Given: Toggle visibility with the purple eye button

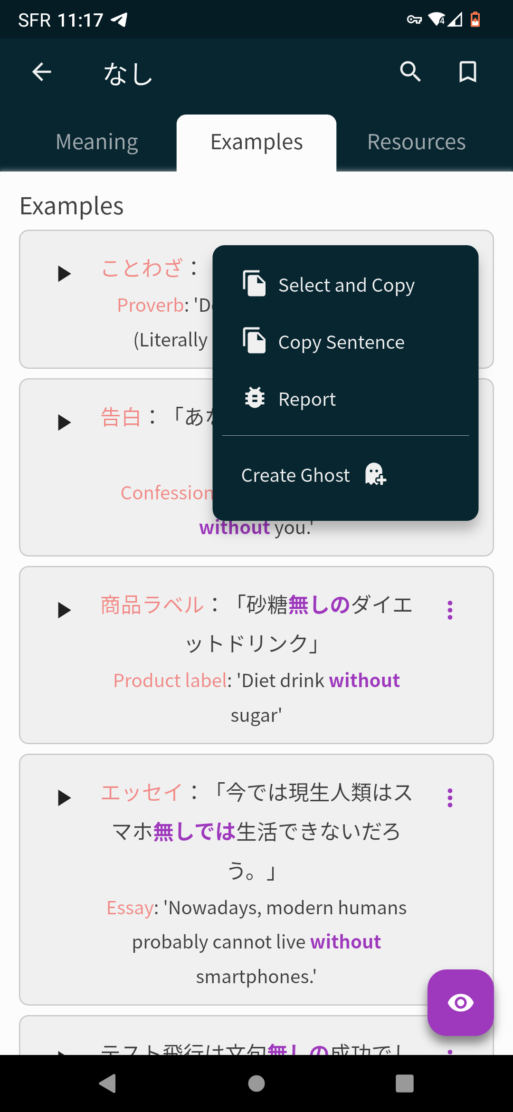Looking at the screenshot, I should click(x=460, y=1002).
